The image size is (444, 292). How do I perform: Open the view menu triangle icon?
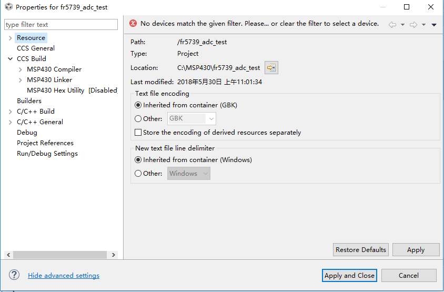(x=434, y=25)
